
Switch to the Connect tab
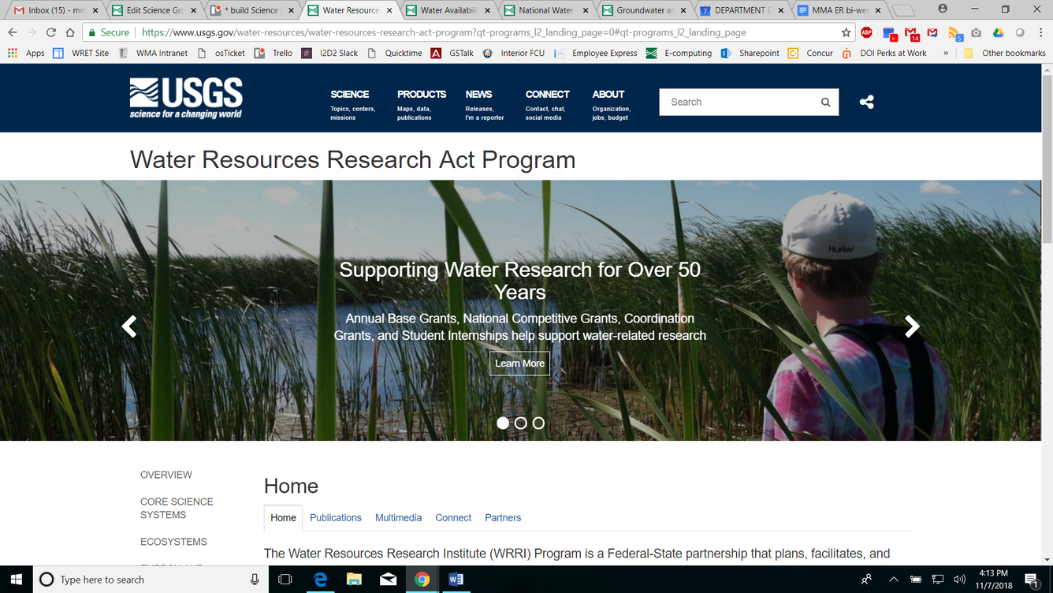tap(453, 518)
